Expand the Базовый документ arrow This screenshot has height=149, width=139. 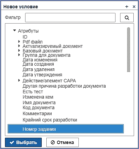pyautogui.click(x=19, y=50)
